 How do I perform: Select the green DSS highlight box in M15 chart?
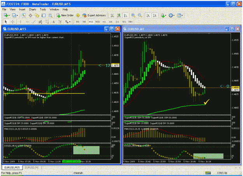tap(86, 150)
